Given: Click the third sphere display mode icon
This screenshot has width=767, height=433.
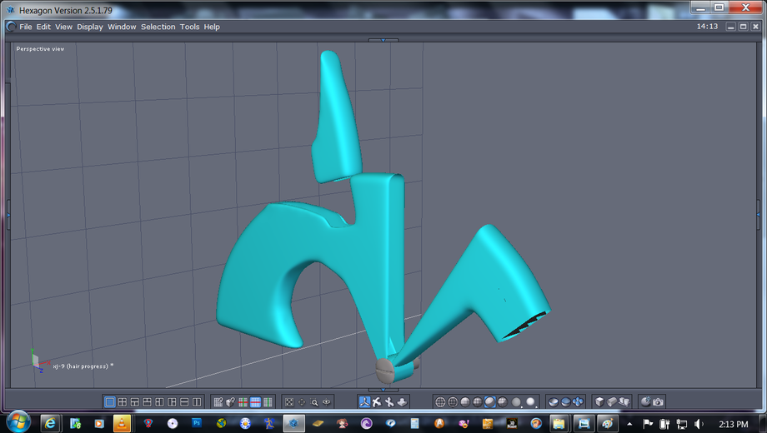Looking at the screenshot, I should 464,401.
